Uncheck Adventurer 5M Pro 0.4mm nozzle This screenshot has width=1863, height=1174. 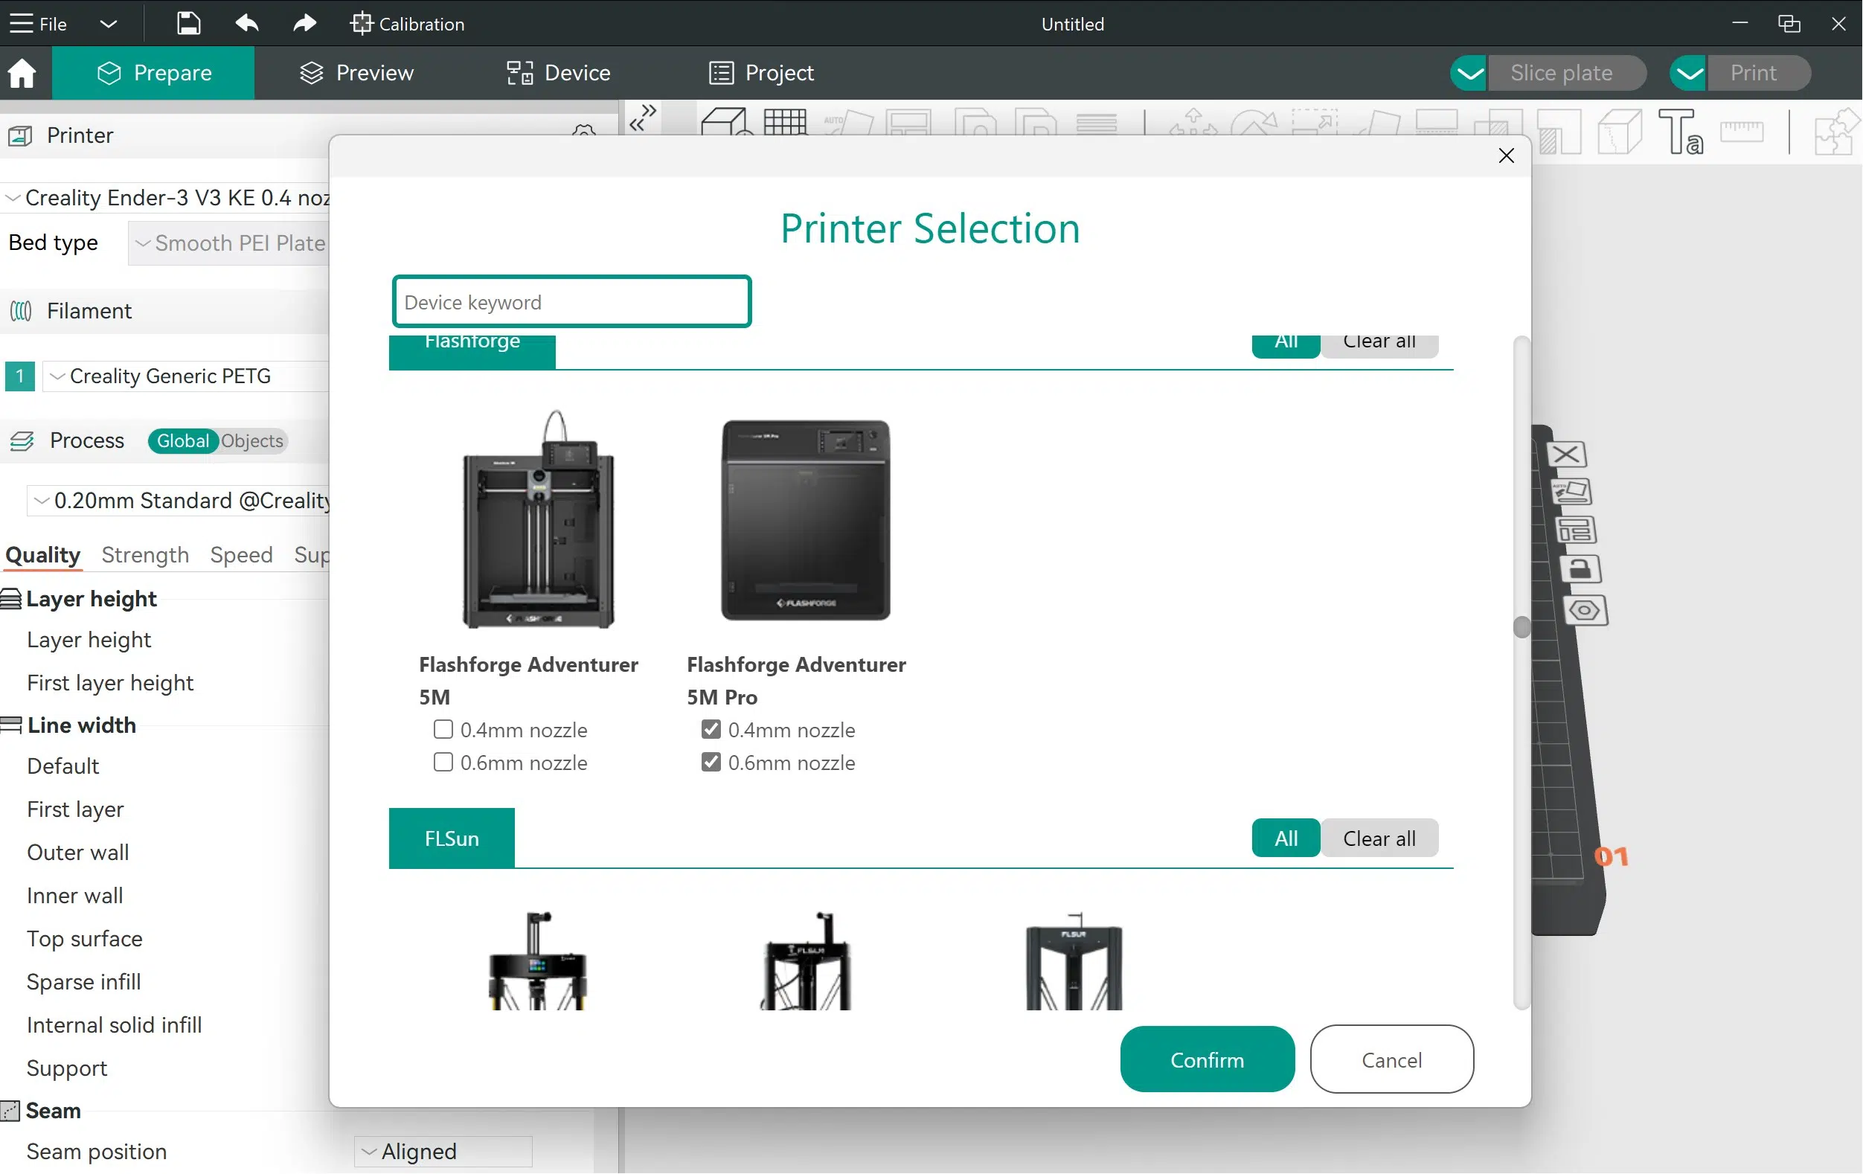711,729
